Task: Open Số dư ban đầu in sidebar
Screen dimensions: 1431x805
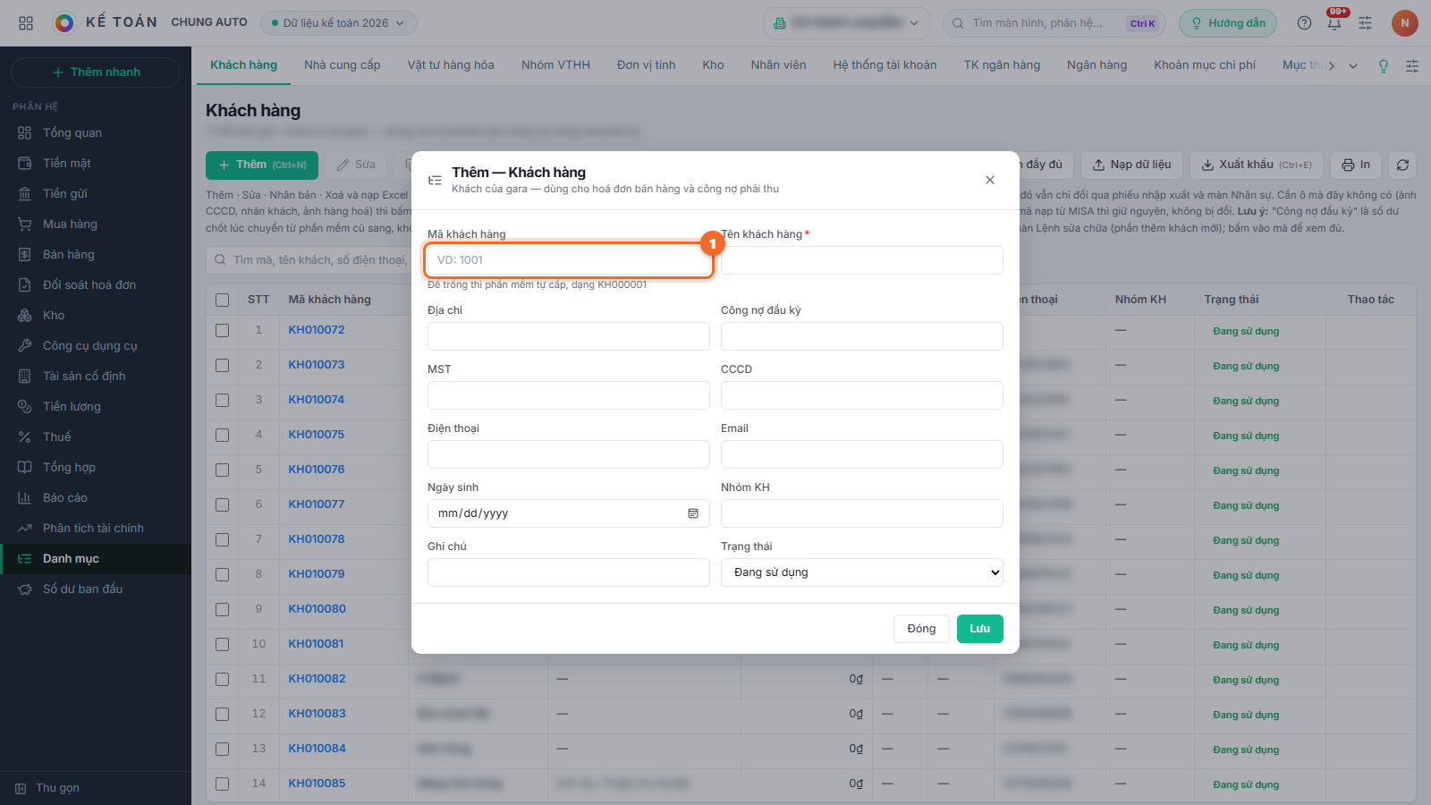Action: (96, 589)
